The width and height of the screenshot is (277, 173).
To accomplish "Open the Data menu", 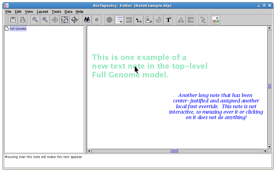I will [68, 12].
